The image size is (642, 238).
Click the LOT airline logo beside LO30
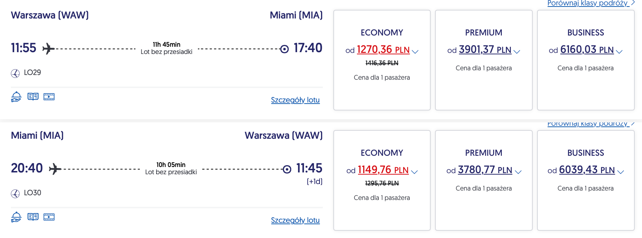tap(15, 194)
